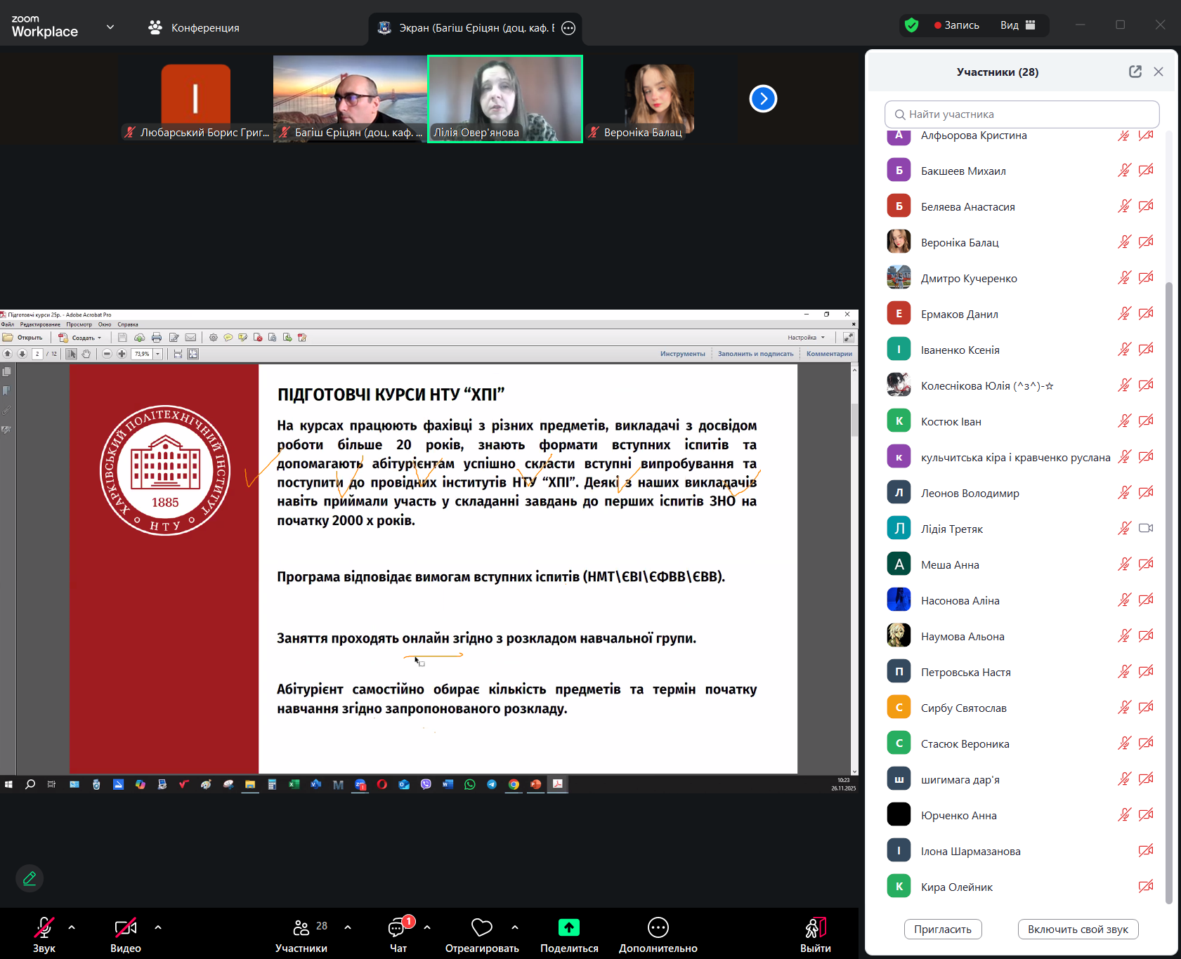The width and height of the screenshot is (1181, 959).
Task: Open Chrome from the shared taskbar
Action: (514, 784)
